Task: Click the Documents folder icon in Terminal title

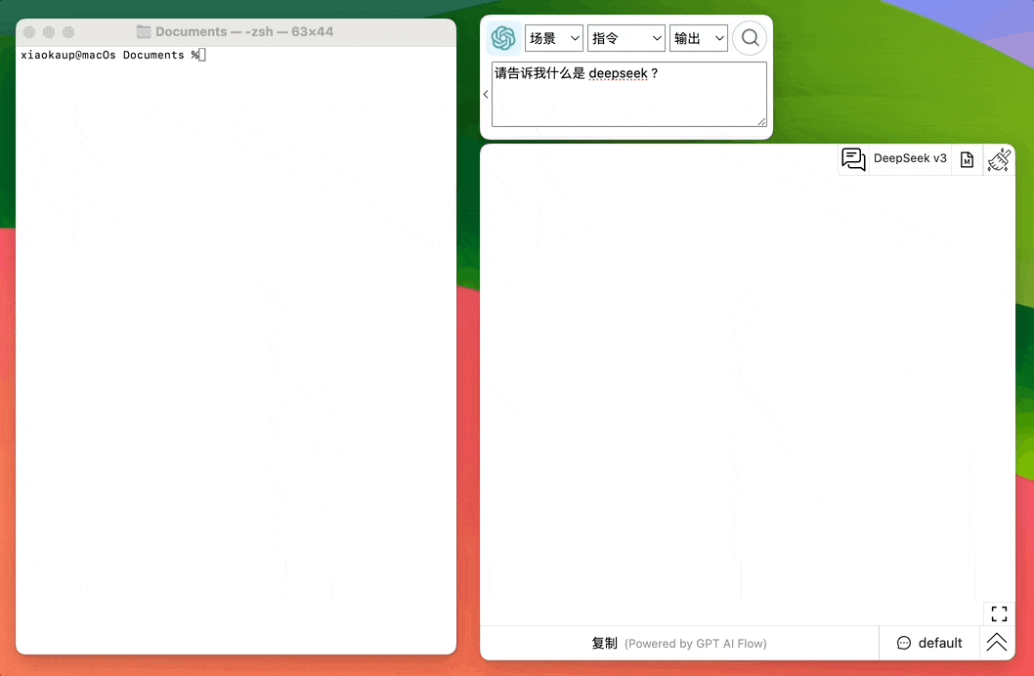Action: pyautogui.click(x=143, y=31)
